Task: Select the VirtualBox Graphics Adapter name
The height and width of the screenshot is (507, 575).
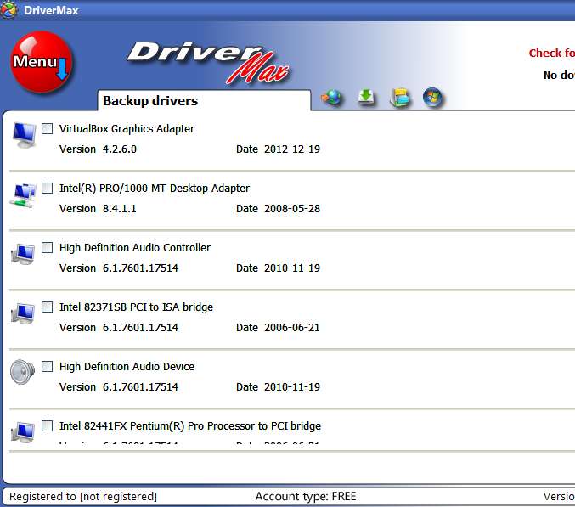Action: click(127, 129)
